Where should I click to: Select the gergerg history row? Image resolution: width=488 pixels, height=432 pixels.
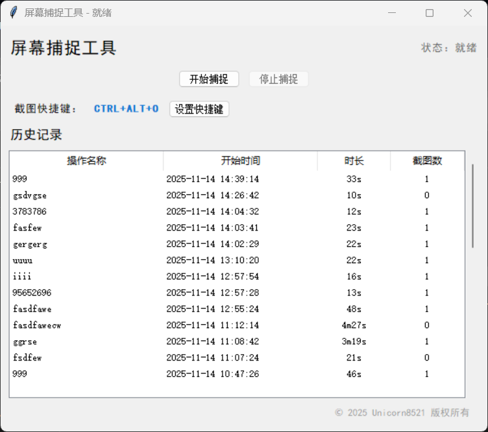(x=237, y=244)
